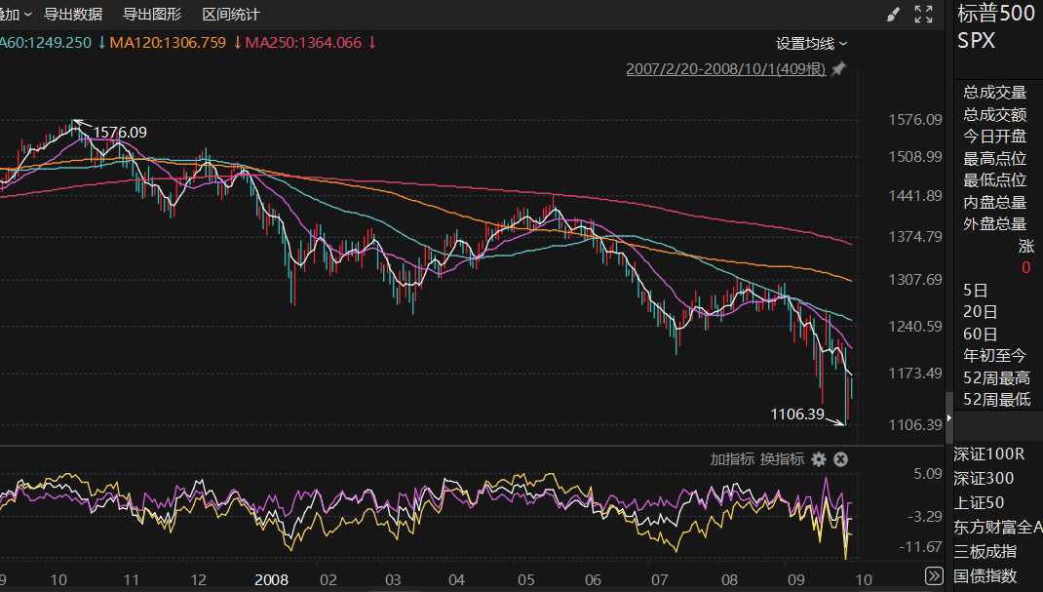Select 深证100R in the index list

[989, 454]
